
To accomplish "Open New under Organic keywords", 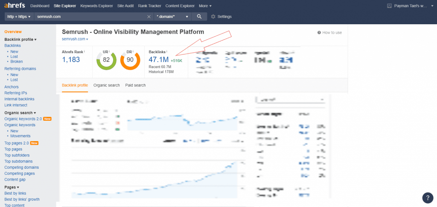I will (15, 131).
